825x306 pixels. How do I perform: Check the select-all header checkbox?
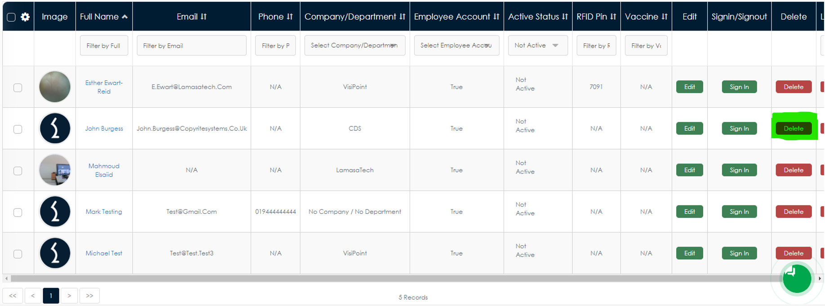click(x=11, y=17)
